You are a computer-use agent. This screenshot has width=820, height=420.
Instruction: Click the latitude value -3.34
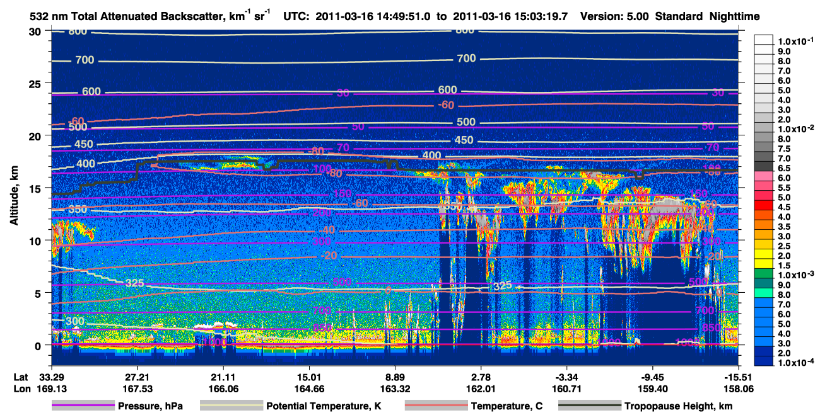click(x=566, y=377)
